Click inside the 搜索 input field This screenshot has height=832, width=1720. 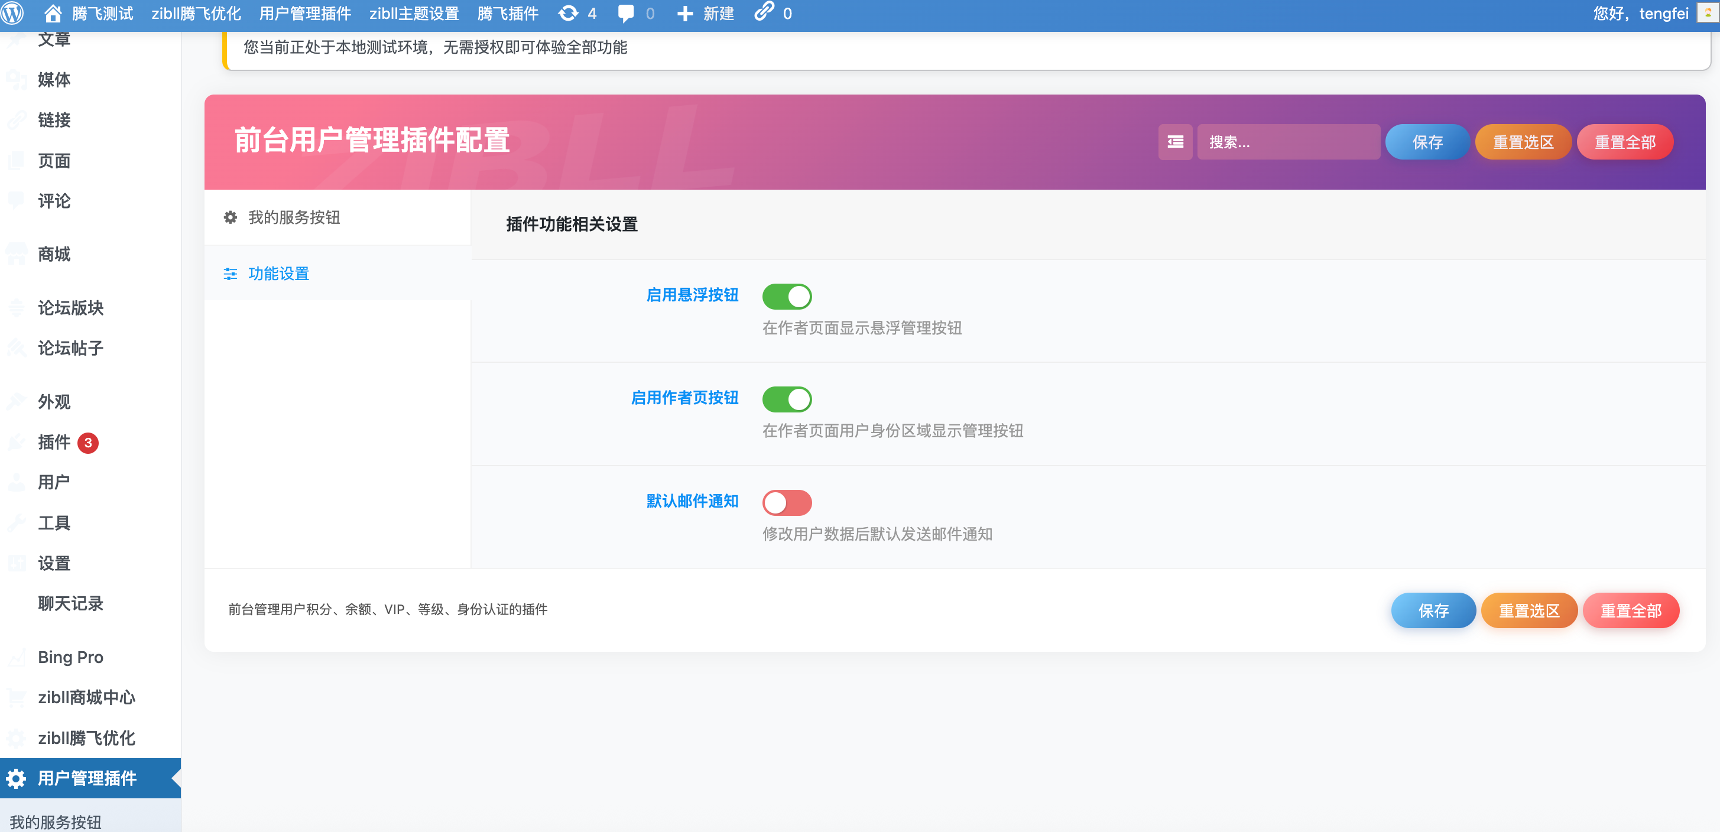coord(1289,142)
